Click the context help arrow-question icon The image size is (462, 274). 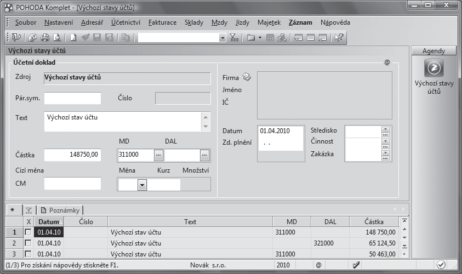click(x=339, y=38)
